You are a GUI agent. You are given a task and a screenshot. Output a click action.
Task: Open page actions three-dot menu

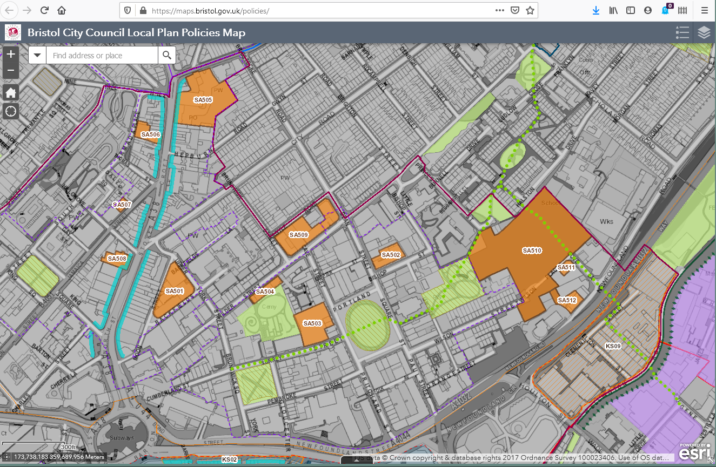500,10
